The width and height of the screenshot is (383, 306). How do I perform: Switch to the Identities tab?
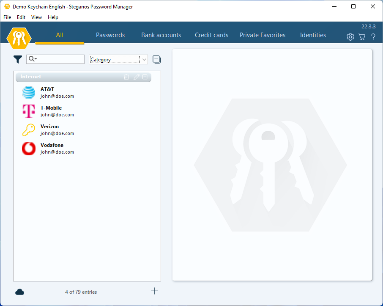point(313,35)
